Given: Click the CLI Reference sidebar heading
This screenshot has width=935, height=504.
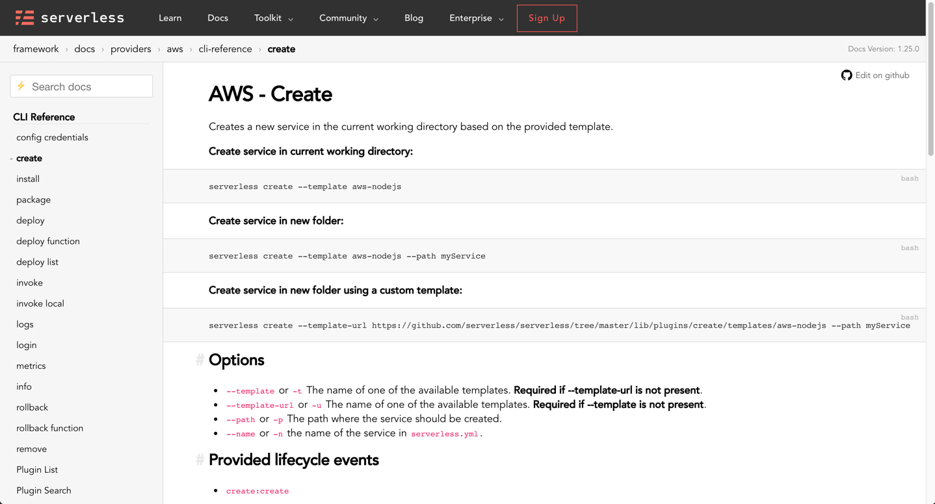Looking at the screenshot, I should pos(44,117).
